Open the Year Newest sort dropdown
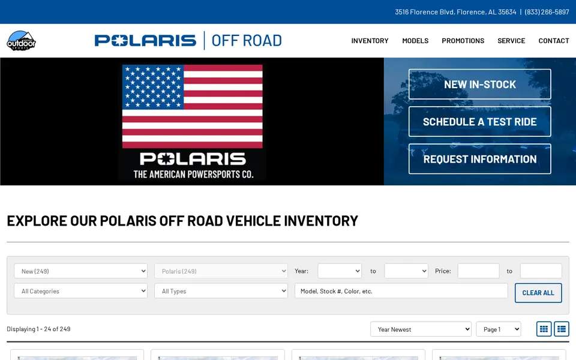This screenshot has height=360, width=576. (421, 329)
